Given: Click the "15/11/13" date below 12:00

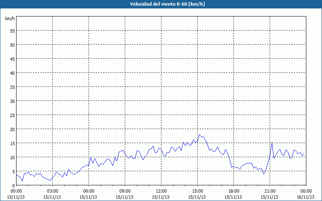Looking at the screenshot, I should point(161,197).
